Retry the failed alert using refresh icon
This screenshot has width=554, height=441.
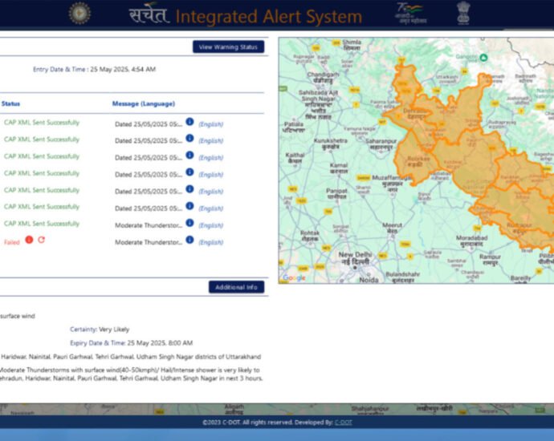[41, 240]
